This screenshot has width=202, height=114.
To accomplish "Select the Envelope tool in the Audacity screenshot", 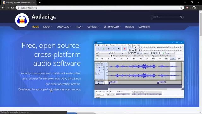I will pyautogui.click(x=133, y=47).
